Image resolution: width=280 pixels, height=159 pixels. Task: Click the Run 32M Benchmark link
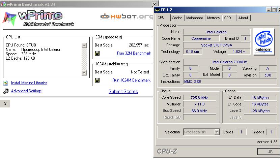[x=134, y=53]
